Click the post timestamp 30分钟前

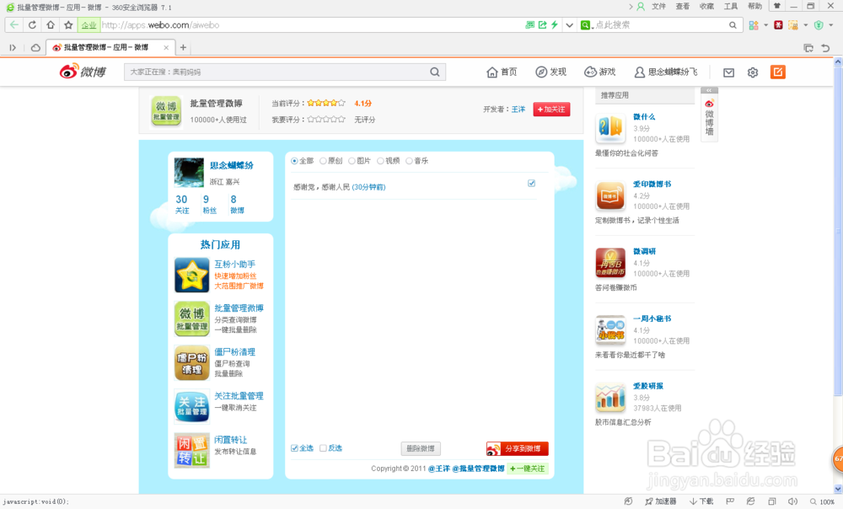click(x=369, y=187)
